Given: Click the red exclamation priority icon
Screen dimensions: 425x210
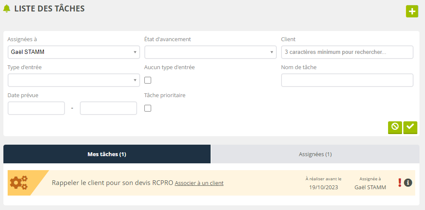Looking at the screenshot, I should (x=400, y=183).
